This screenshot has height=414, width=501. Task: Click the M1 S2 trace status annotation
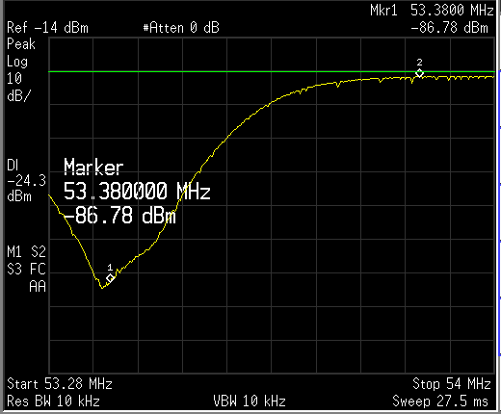tap(26, 252)
